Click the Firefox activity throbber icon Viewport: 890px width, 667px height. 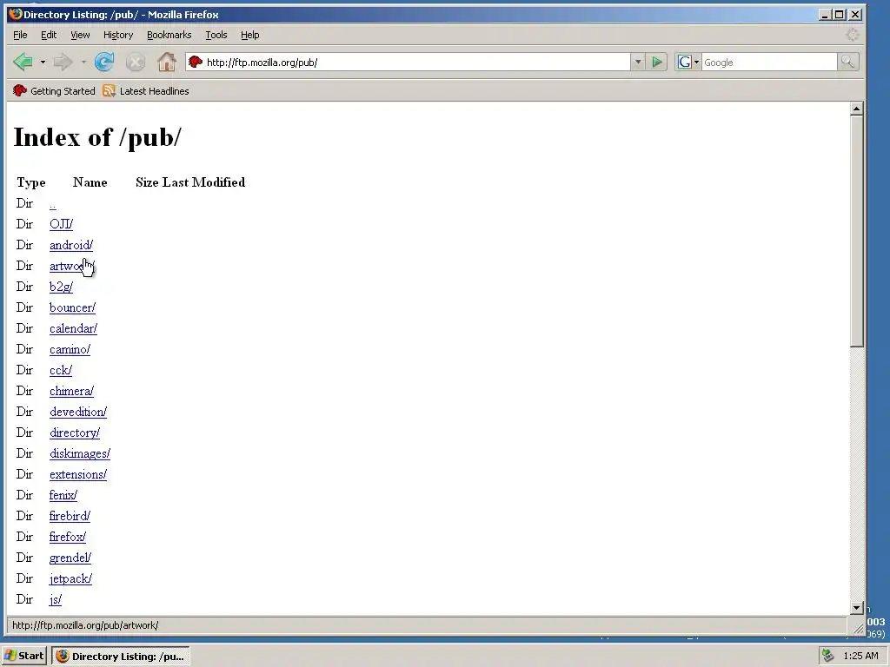tap(852, 35)
